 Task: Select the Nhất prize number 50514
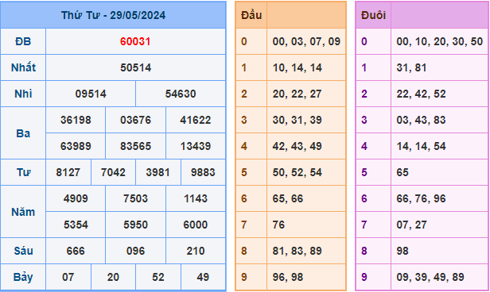(x=135, y=67)
